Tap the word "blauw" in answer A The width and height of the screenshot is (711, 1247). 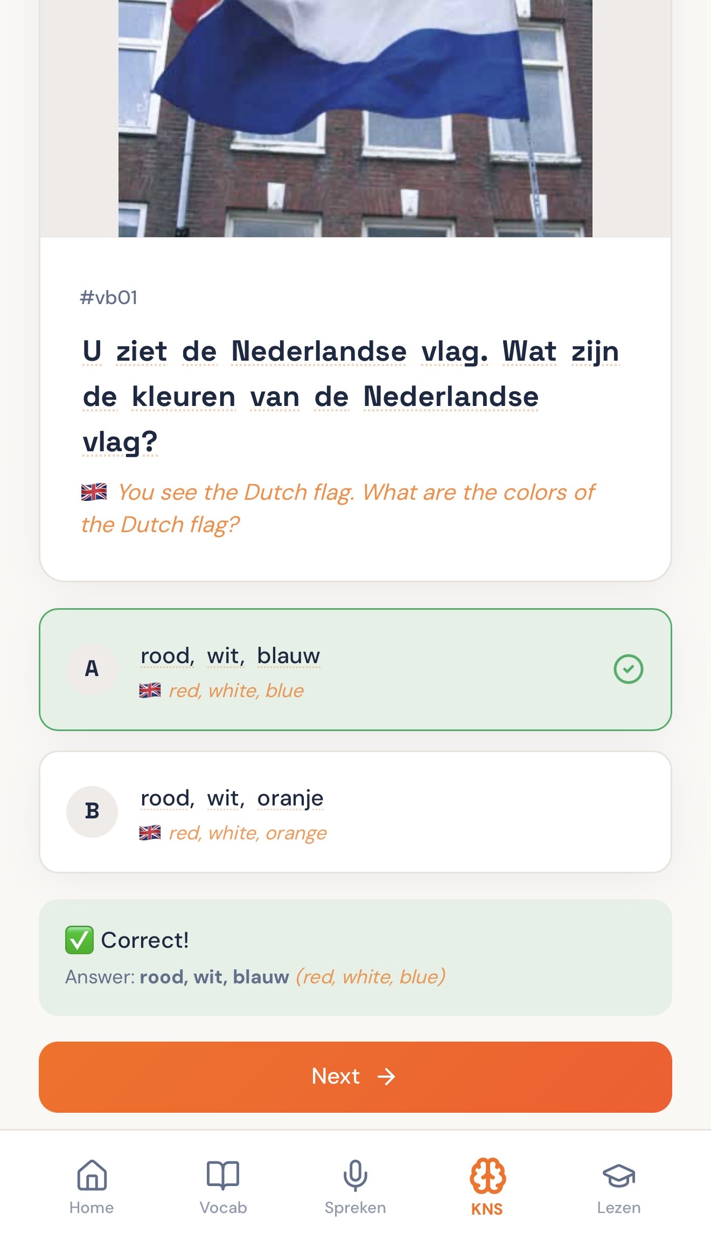[289, 656]
